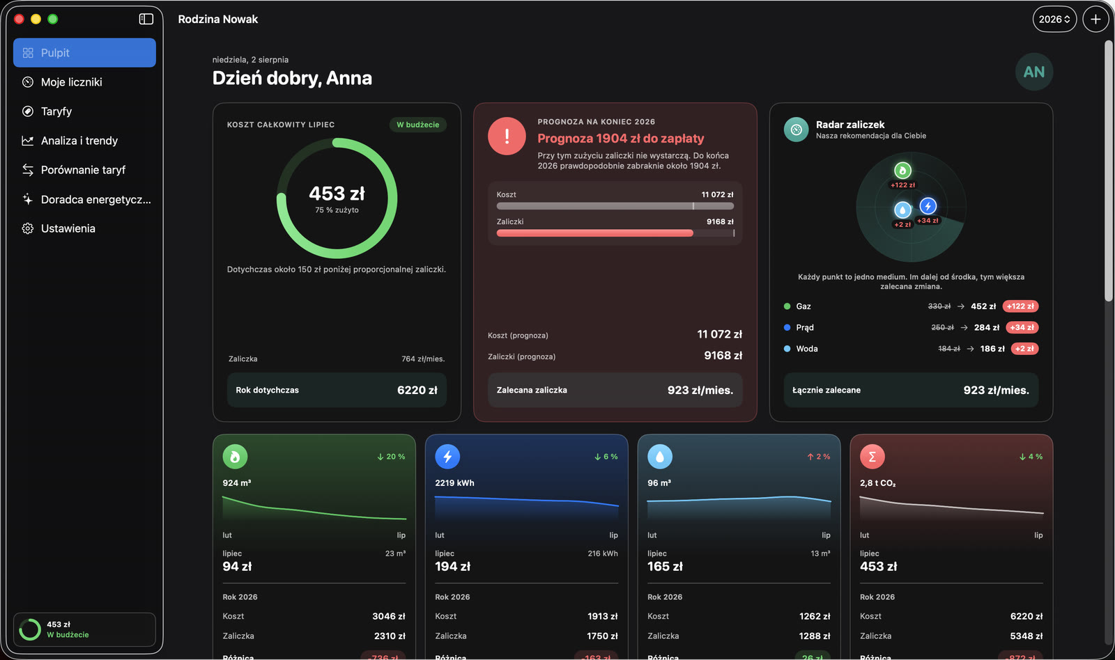Click the gas card 20 % decrease indicator
Image resolution: width=1115 pixels, height=660 pixels.
tap(391, 457)
